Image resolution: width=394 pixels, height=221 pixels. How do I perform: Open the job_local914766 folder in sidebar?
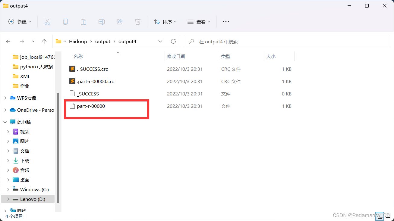point(34,57)
